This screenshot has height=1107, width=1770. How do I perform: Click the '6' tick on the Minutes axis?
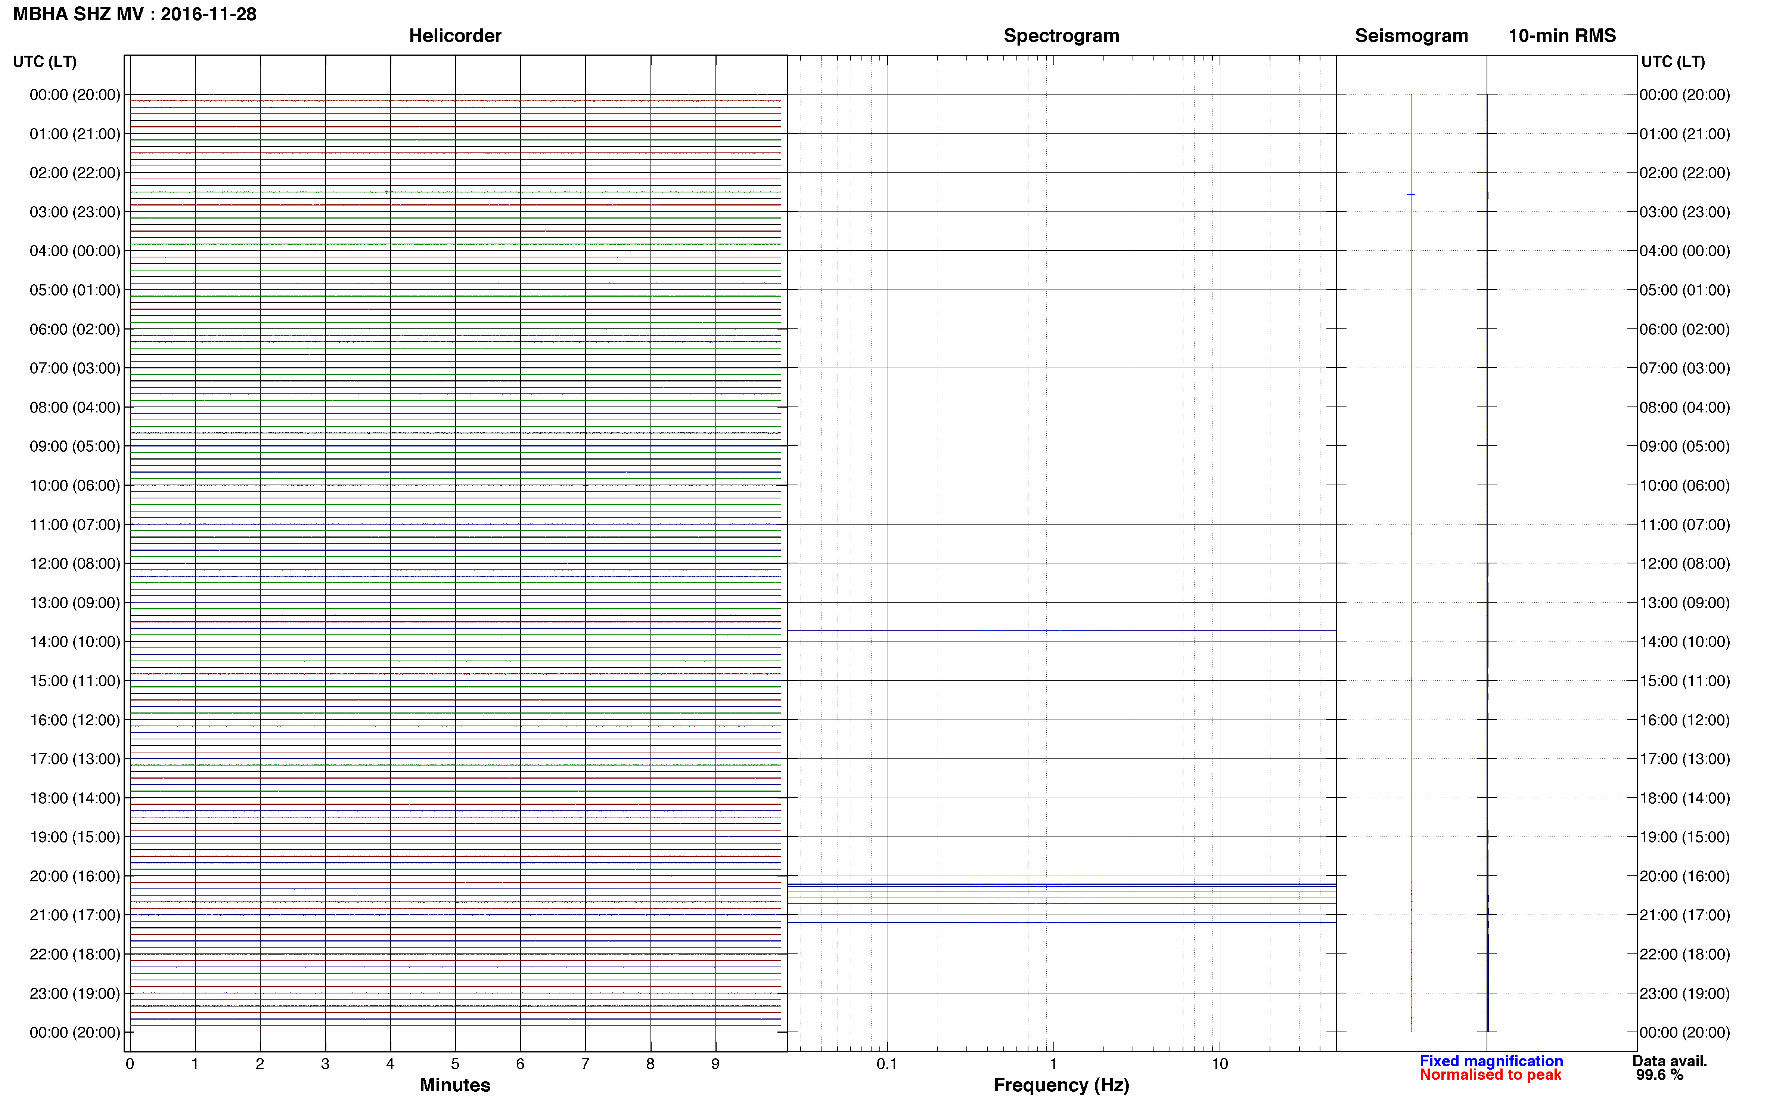520,1064
